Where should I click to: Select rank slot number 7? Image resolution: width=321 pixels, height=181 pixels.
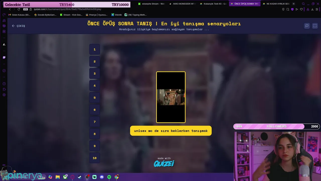(x=95, y=122)
